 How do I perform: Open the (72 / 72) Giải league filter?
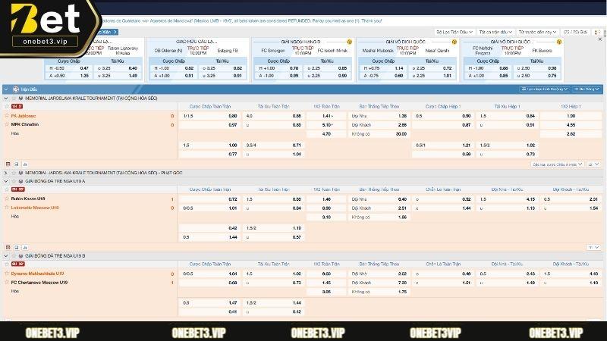click(576, 32)
